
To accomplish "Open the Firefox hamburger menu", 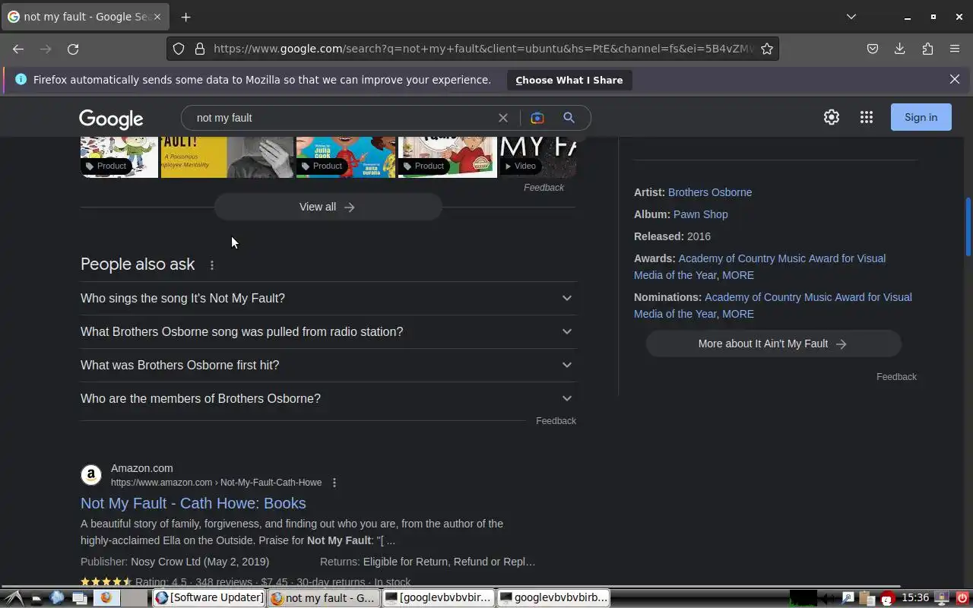I will (x=955, y=49).
